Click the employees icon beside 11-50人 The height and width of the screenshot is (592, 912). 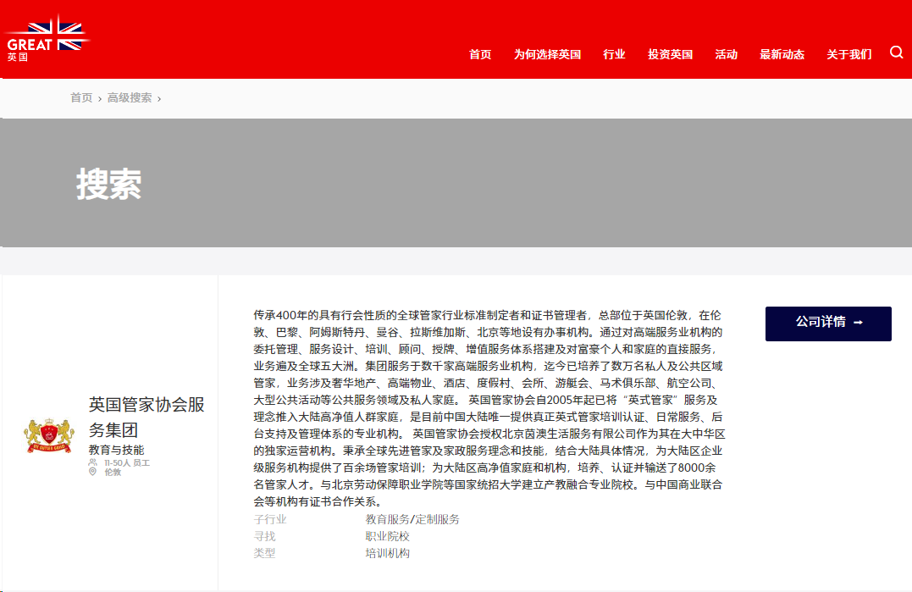[93, 463]
